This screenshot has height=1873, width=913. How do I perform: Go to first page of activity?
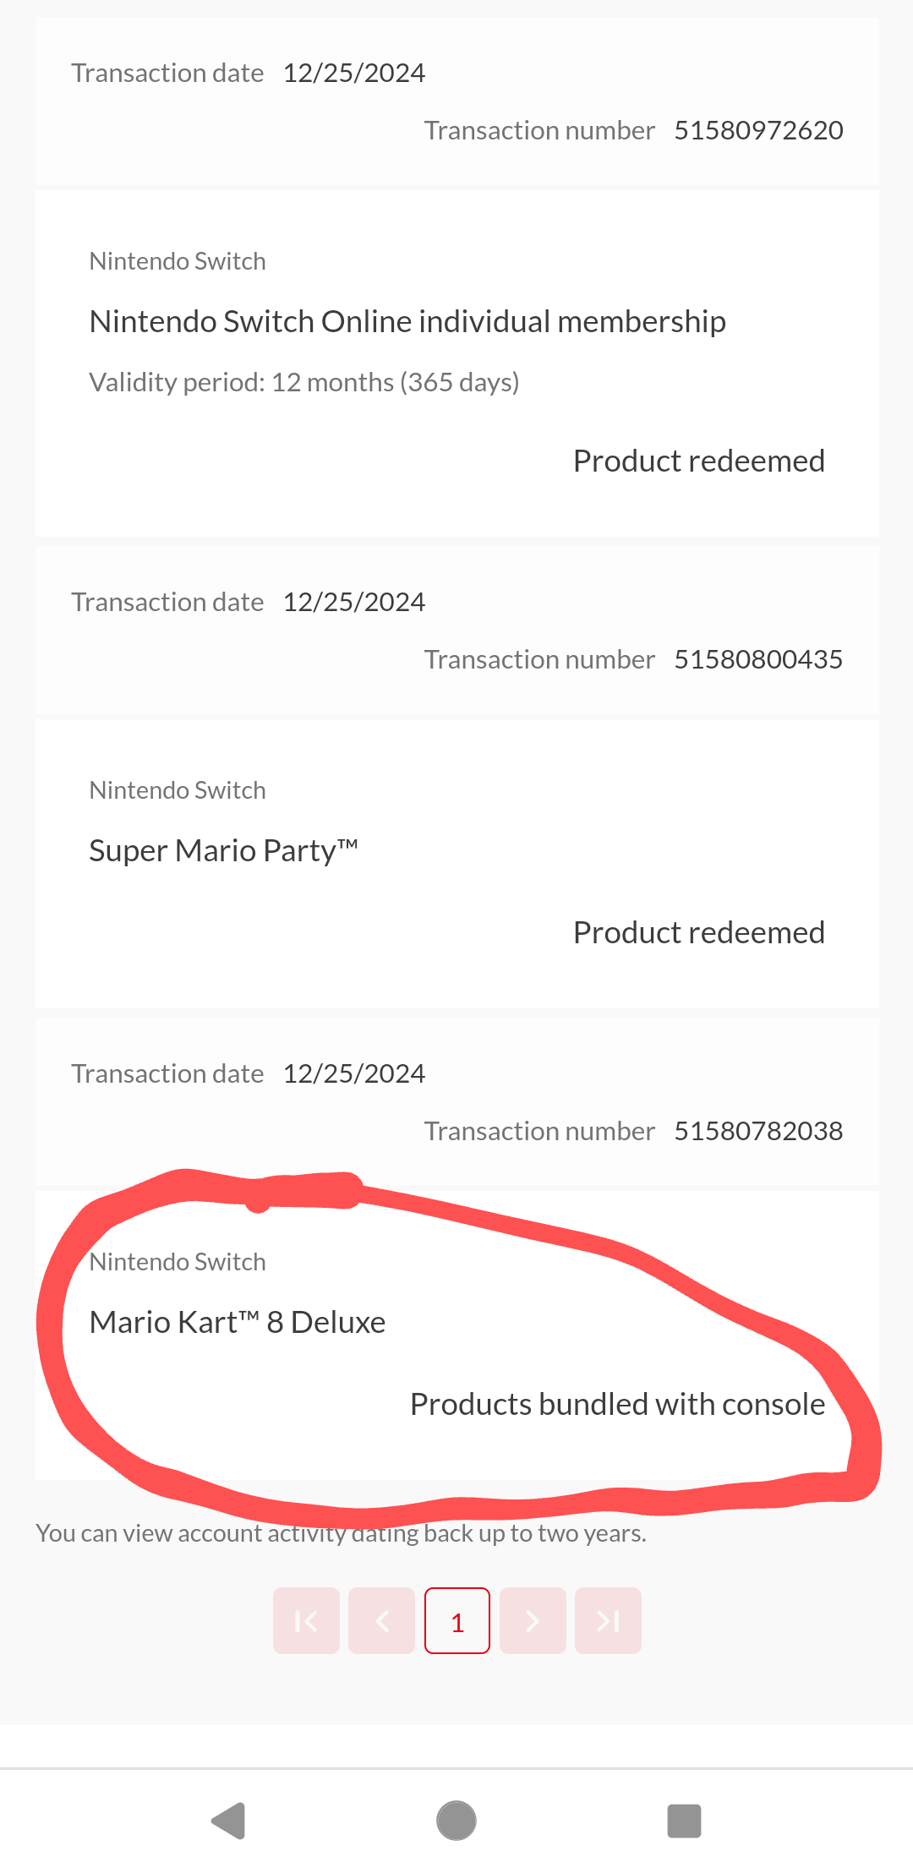306,1620
